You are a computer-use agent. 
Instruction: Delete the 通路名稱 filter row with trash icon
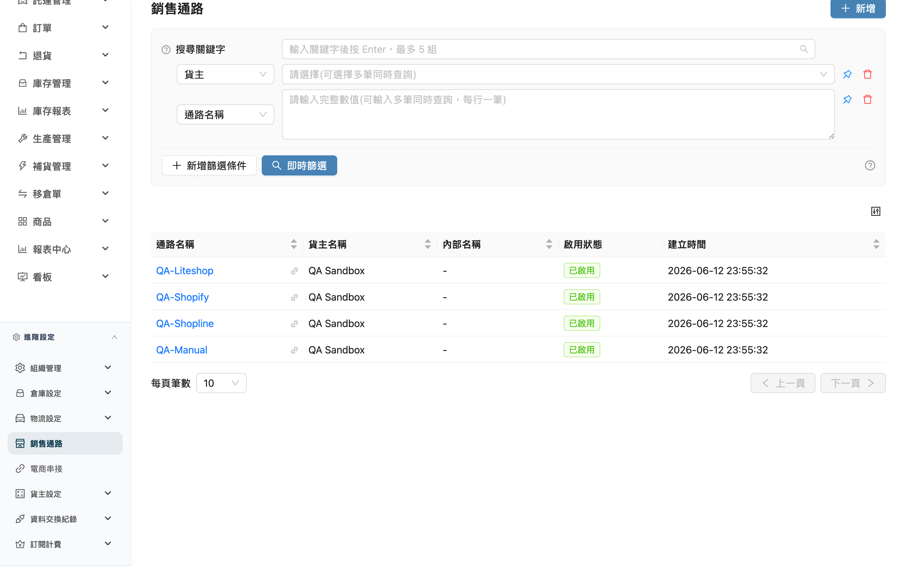(867, 99)
